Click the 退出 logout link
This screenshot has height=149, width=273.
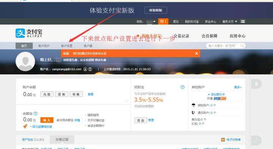click(176, 22)
